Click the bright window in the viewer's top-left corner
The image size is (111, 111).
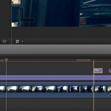[x=16, y=2]
